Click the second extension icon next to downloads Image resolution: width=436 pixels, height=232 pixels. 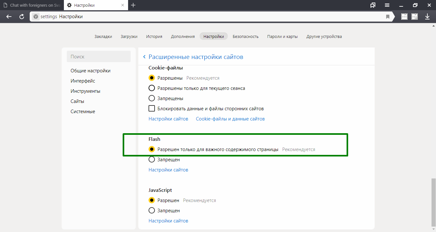tap(415, 17)
